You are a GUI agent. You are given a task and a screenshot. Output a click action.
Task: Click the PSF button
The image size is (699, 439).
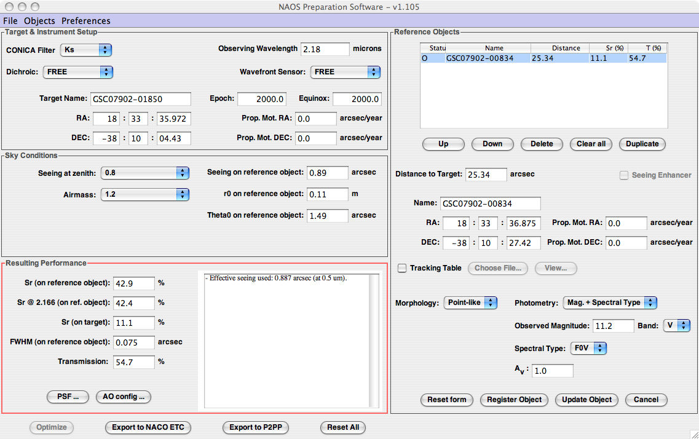[68, 397]
